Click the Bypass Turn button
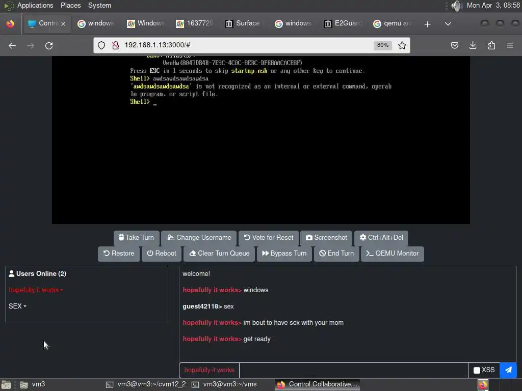 click(x=284, y=254)
